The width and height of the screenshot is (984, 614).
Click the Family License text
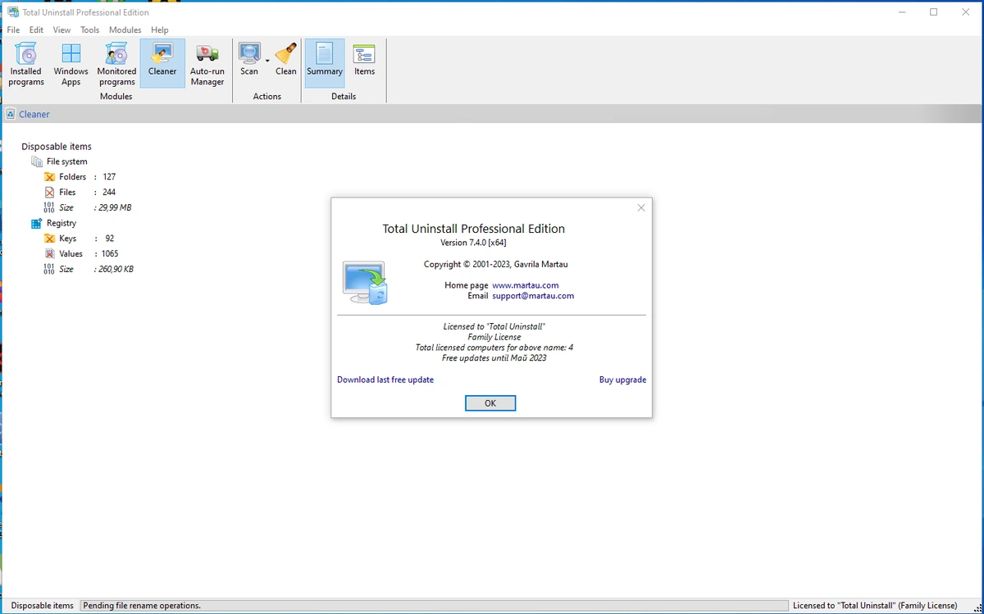(494, 337)
